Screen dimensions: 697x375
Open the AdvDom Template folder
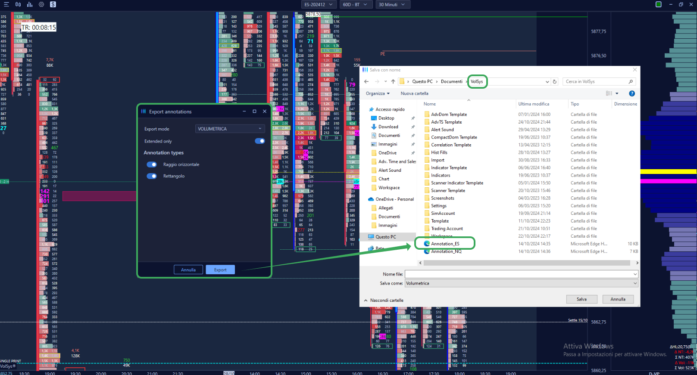pos(449,115)
